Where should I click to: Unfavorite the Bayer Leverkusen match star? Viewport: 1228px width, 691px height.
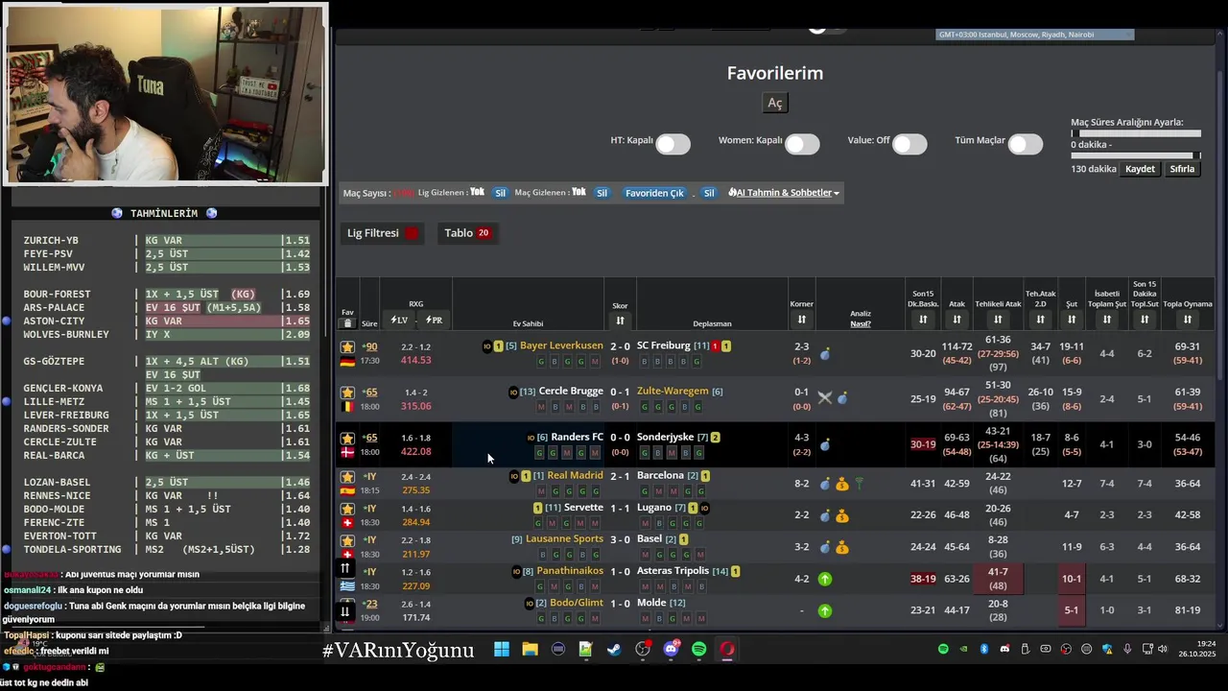click(347, 346)
